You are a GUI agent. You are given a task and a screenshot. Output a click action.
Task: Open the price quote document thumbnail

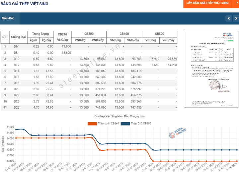211,69
